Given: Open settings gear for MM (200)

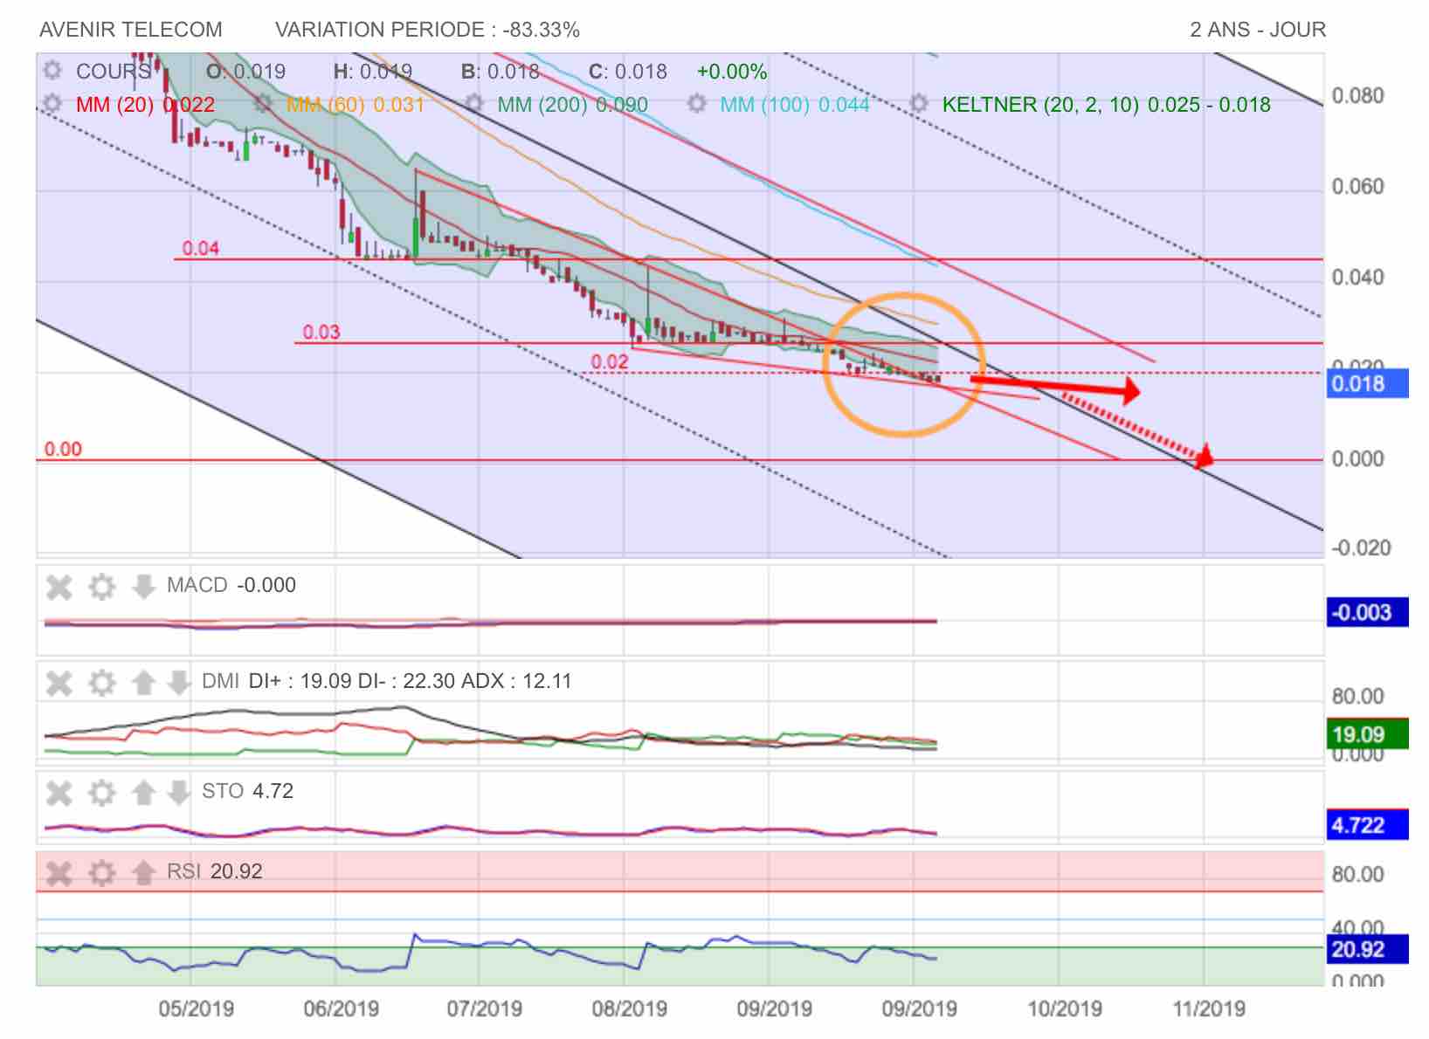Looking at the screenshot, I should point(473,104).
